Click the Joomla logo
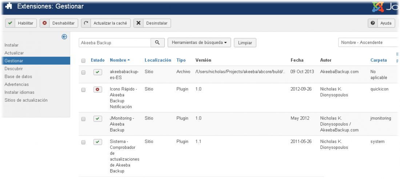400x179 pixels. (385, 7)
